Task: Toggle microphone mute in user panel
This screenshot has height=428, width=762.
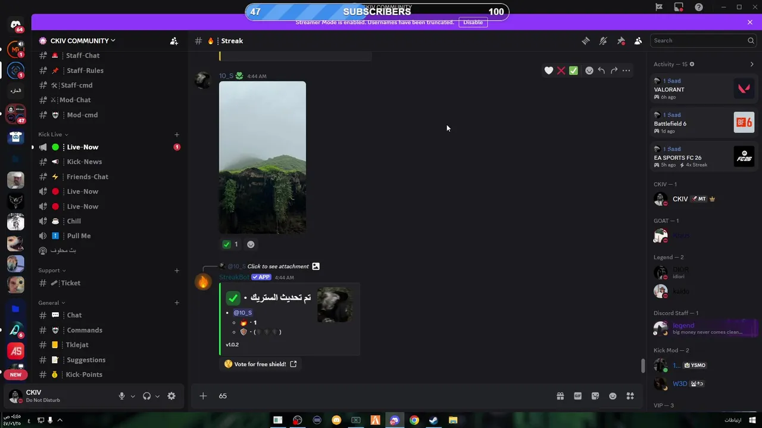Action: point(122,396)
